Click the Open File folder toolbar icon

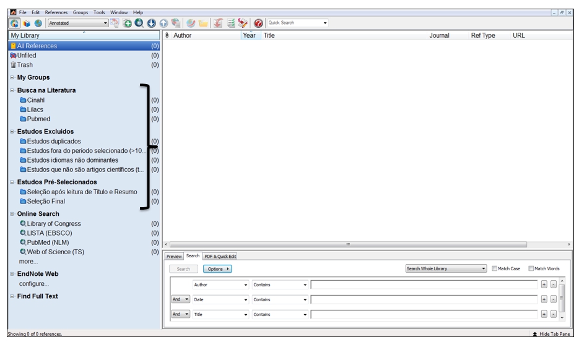click(204, 24)
